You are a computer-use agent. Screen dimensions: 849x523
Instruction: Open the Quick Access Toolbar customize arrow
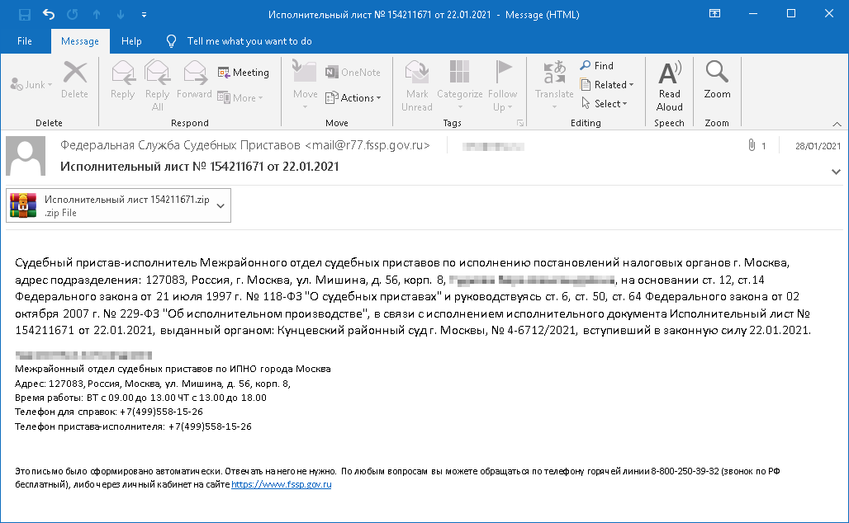(145, 15)
